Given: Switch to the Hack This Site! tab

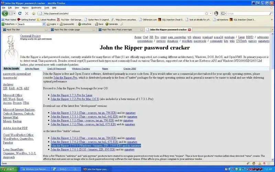Looking at the screenshot, I should pos(25,30).
